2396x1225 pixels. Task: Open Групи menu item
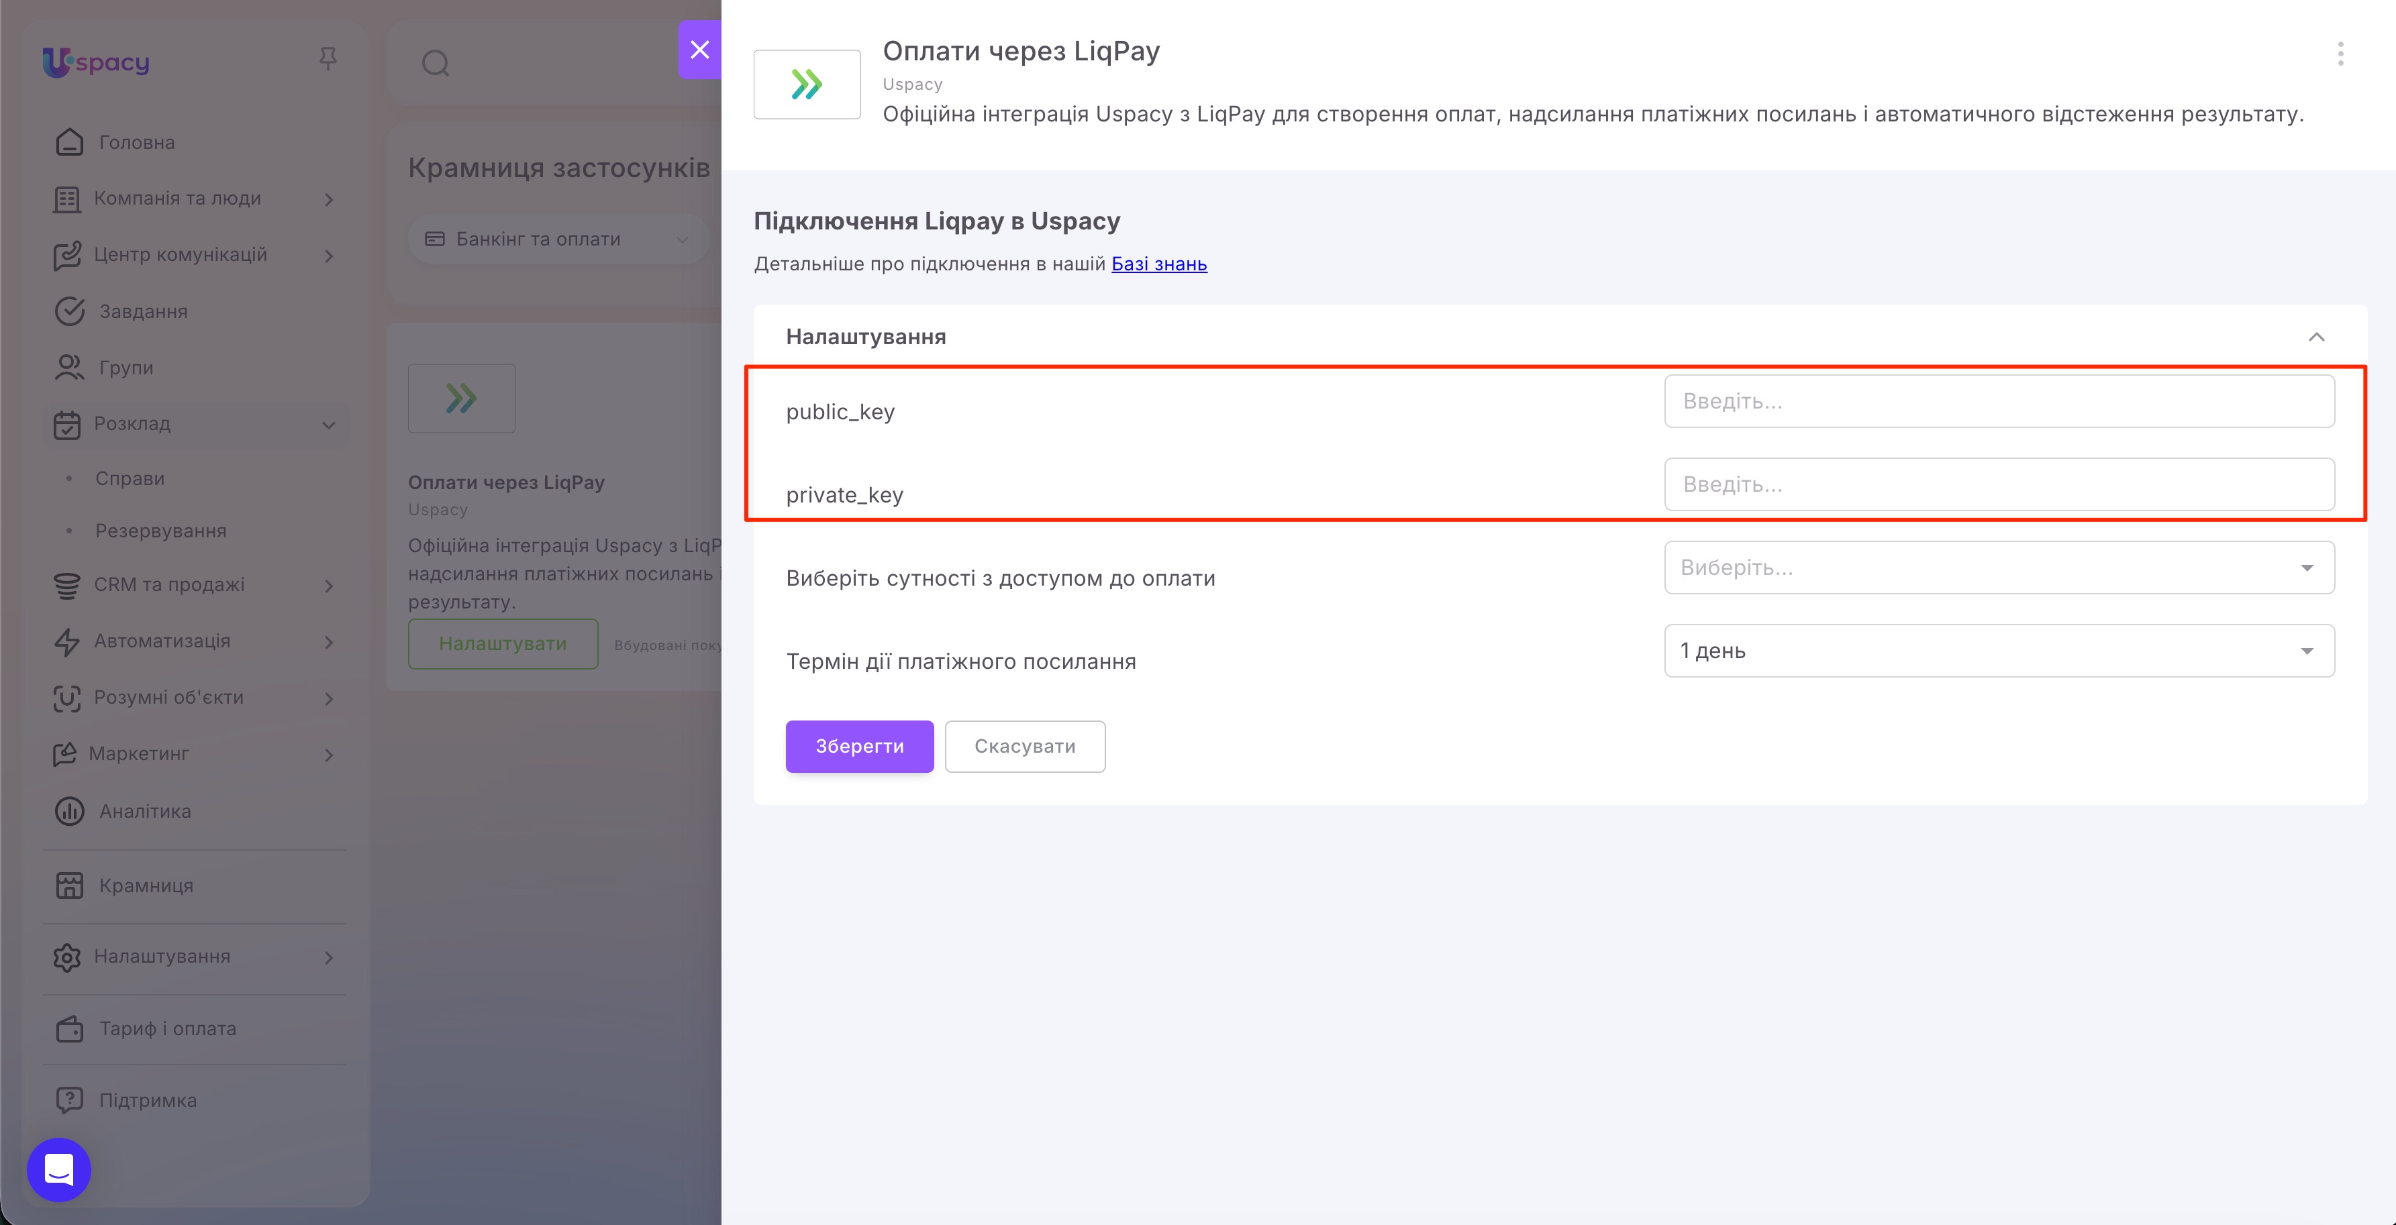pyautogui.click(x=126, y=368)
